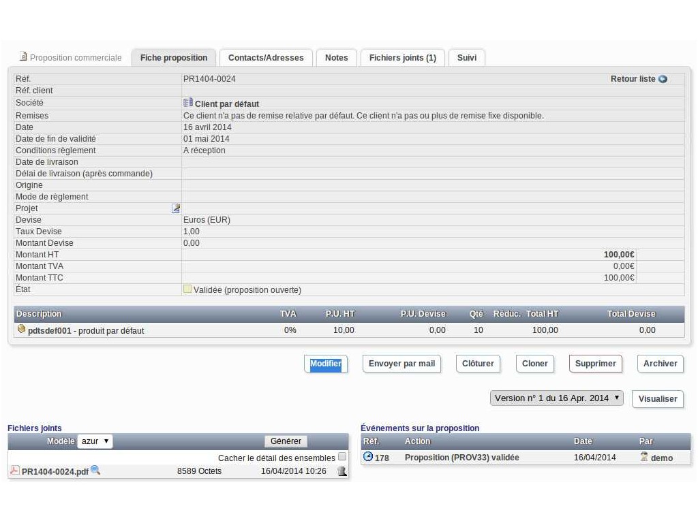The width and height of the screenshot is (698, 523).
Task: Click the Retour liste arrow icon
Action: [x=663, y=79]
